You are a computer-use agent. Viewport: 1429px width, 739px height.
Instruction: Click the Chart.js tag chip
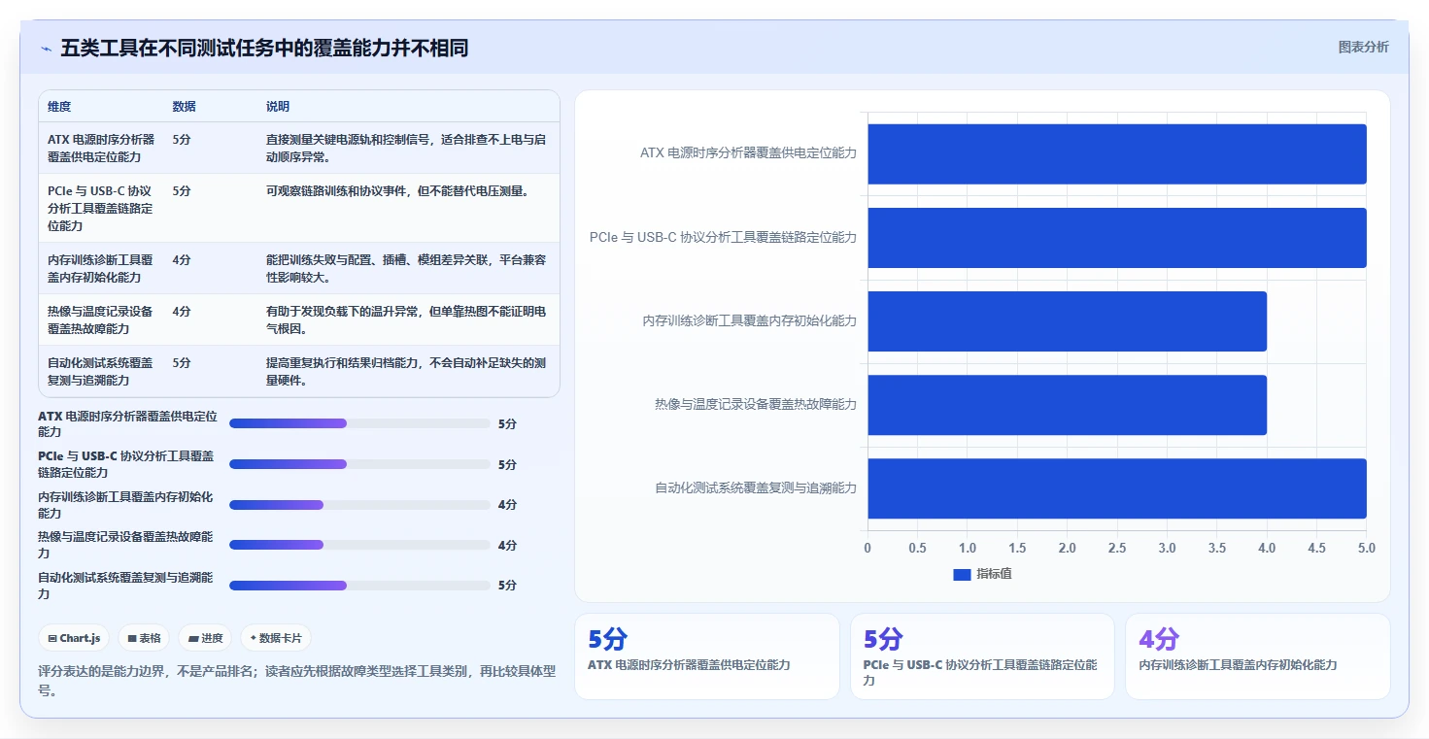point(75,638)
